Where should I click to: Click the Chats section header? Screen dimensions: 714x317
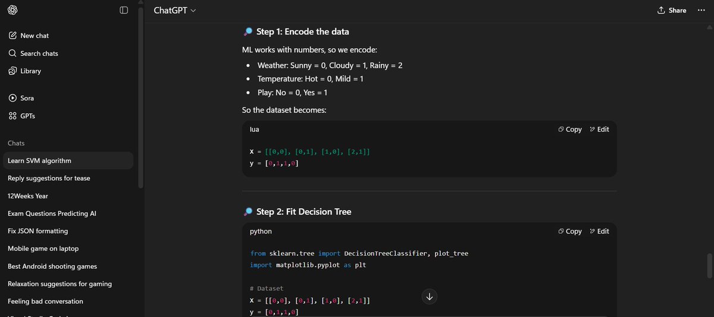click(16, 143)
